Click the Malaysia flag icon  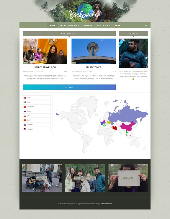[25, 129]
